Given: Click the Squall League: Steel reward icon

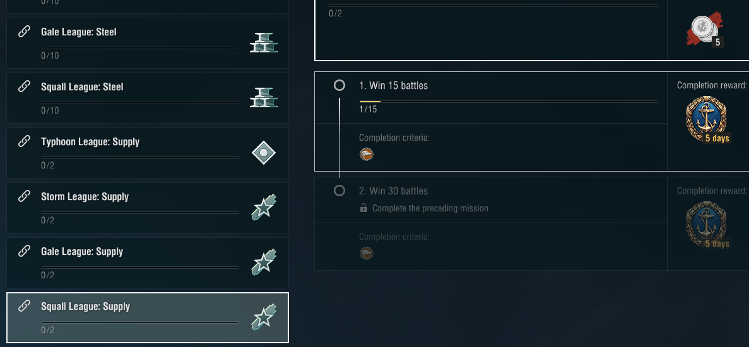Looking at the screenshot, I should point(263,98).
